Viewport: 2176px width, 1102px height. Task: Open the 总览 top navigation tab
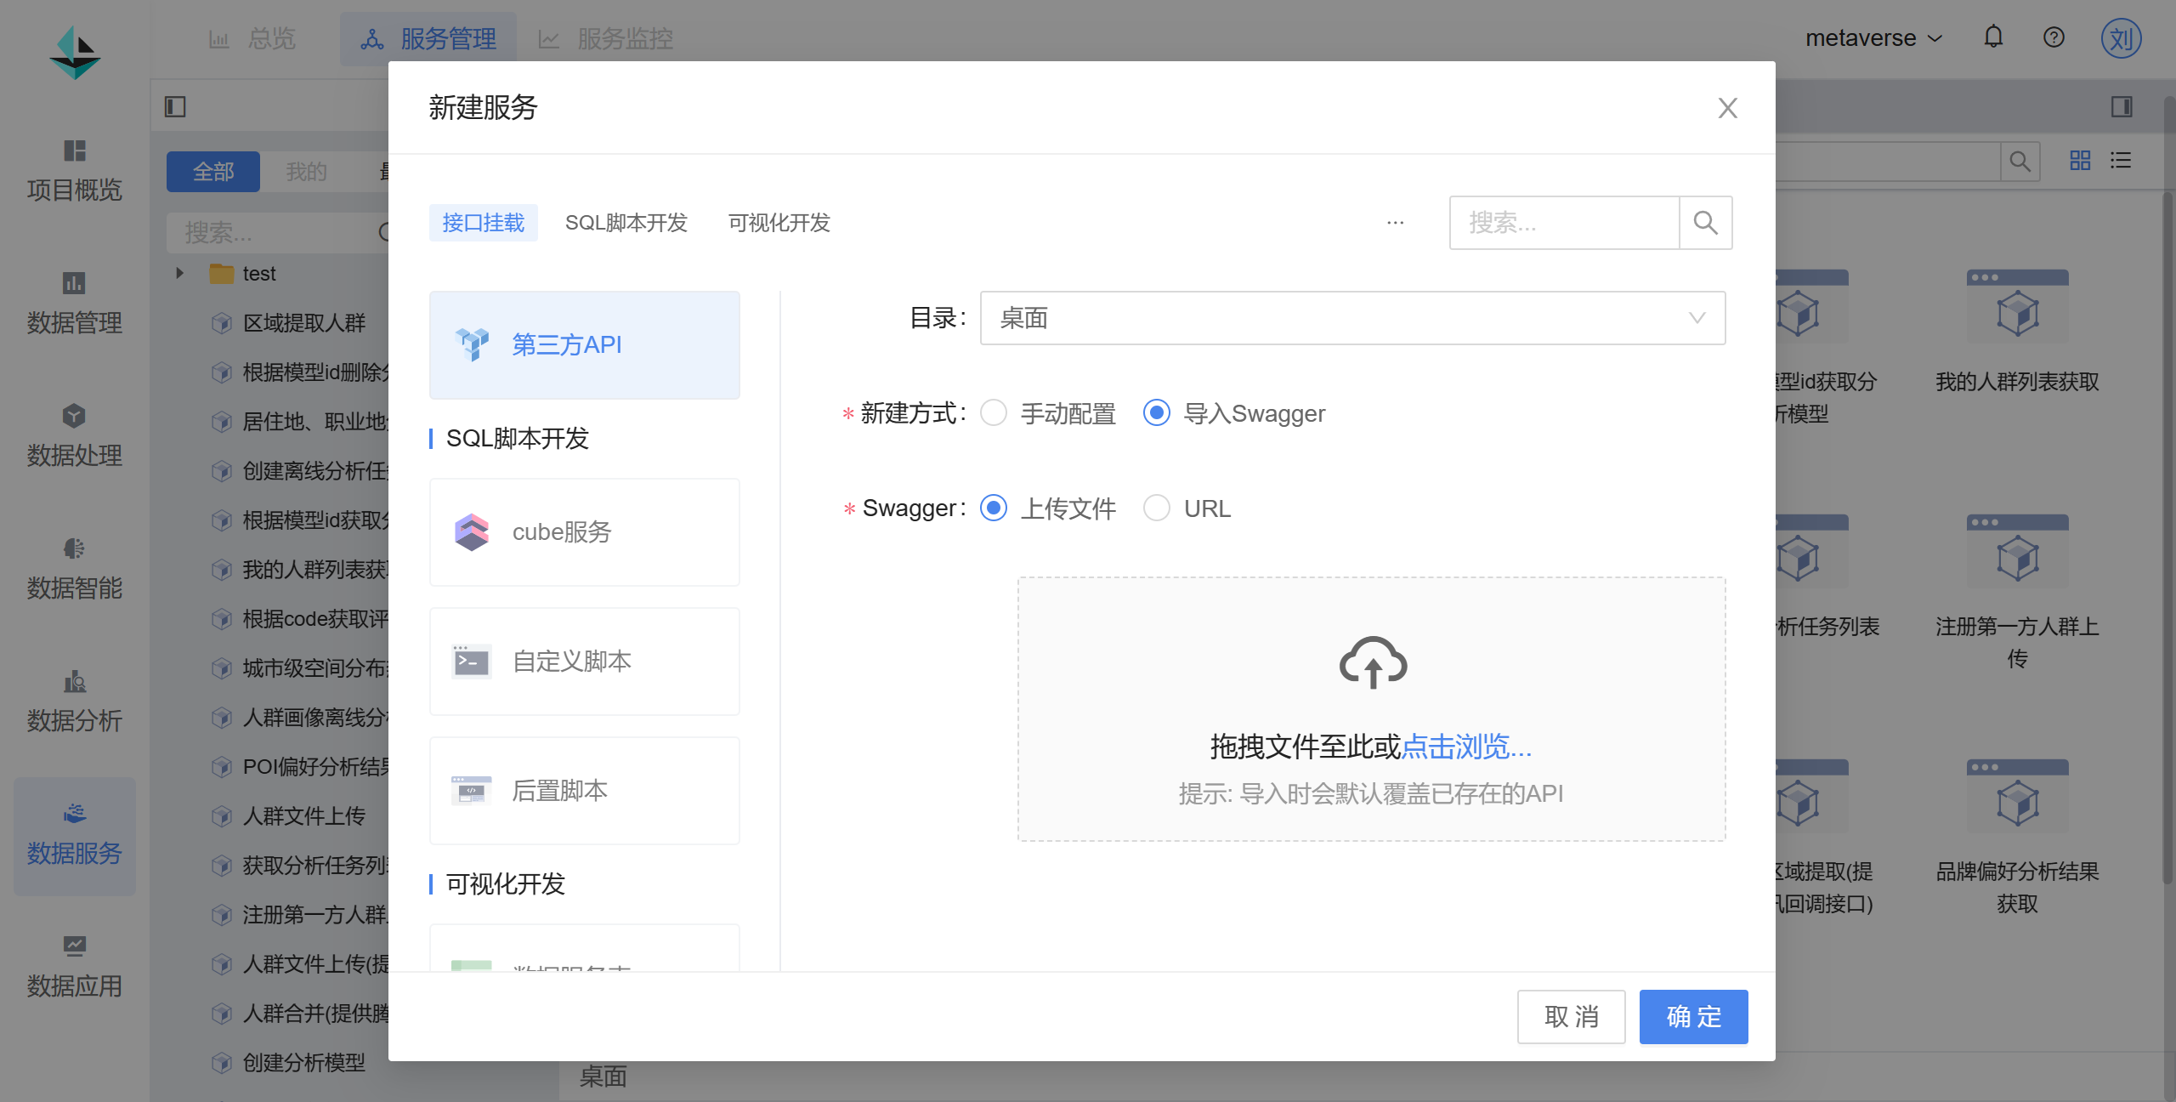[x=252, y=38]
